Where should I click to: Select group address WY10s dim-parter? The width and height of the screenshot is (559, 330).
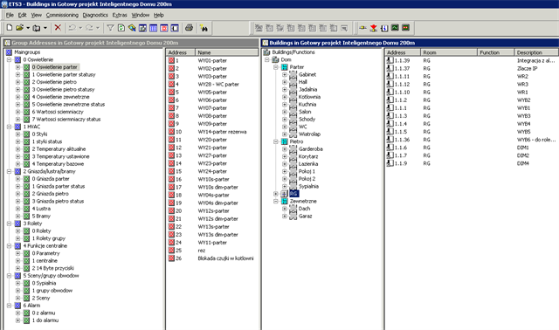click(217, 187)
